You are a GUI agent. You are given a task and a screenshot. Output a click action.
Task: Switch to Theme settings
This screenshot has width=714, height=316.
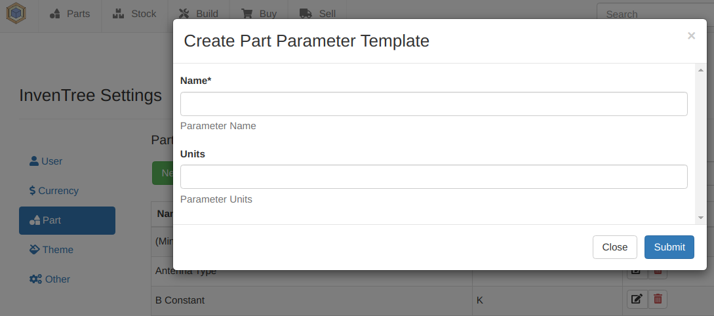click(52, 250)
